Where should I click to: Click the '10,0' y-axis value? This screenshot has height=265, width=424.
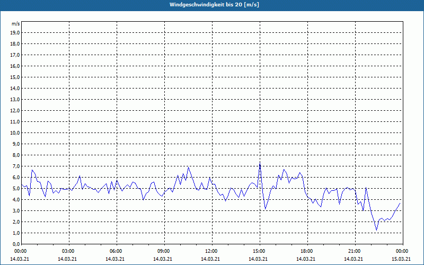point(15,133)
